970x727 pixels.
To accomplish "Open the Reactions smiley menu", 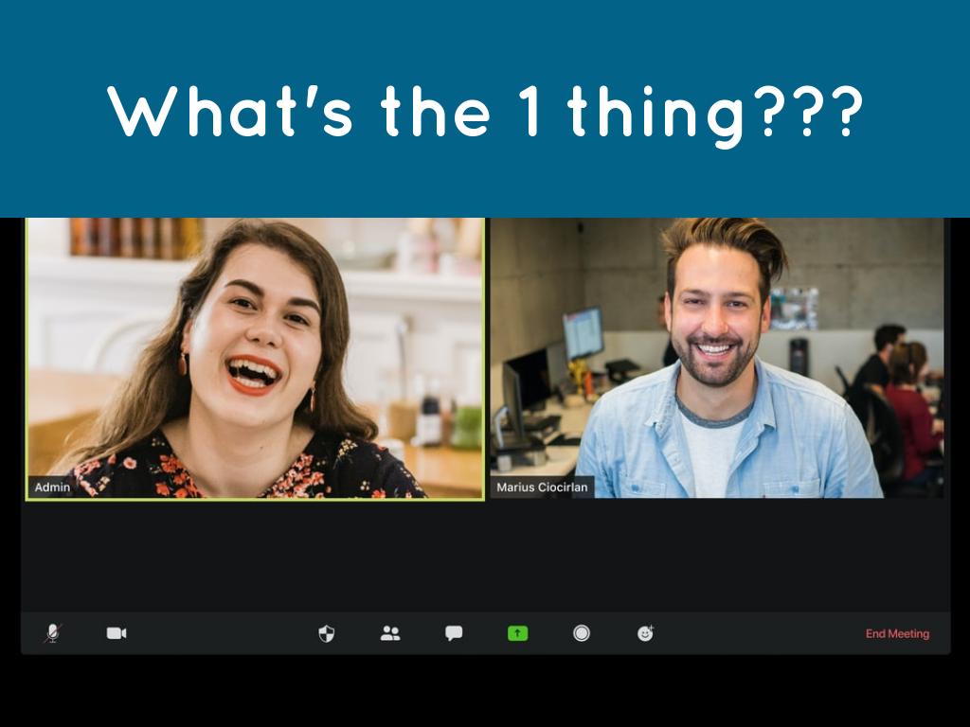I will [645, 633].
